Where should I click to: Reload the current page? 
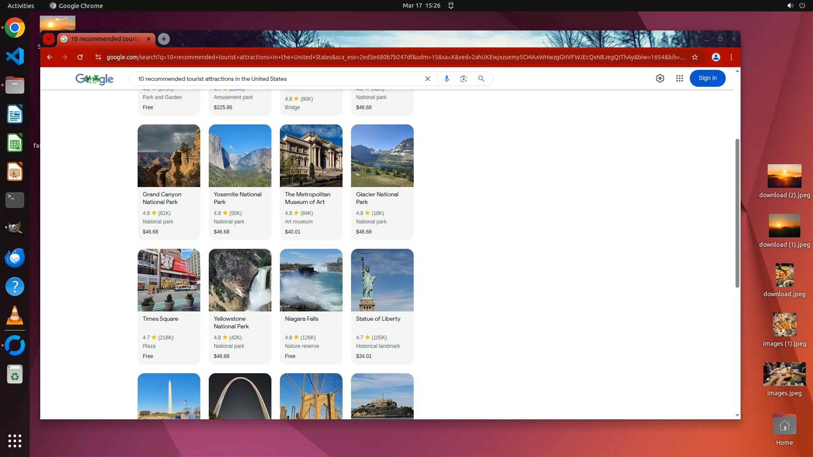click(80, 57)
